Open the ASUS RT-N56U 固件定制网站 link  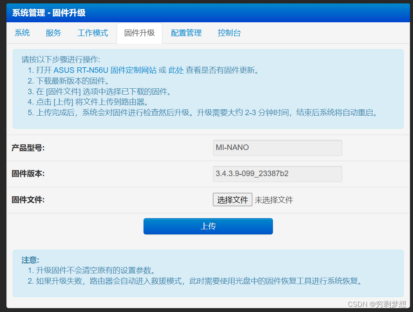click(x=105, y=70)
